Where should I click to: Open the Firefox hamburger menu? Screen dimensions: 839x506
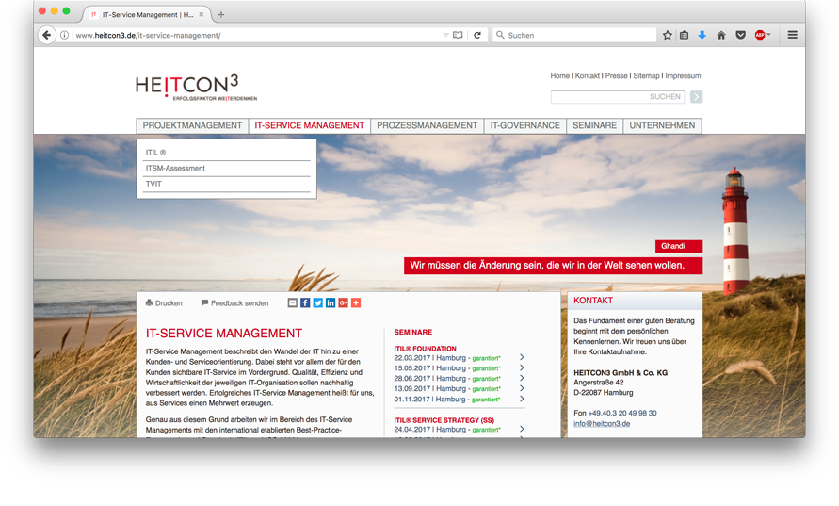coord(793,36)
